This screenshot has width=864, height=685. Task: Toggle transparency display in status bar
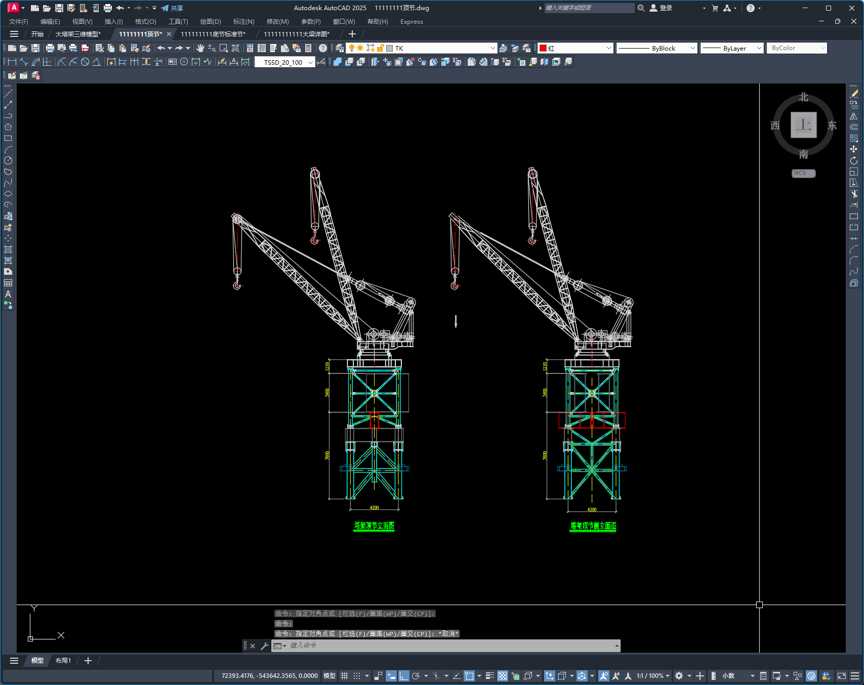point(503,676)
